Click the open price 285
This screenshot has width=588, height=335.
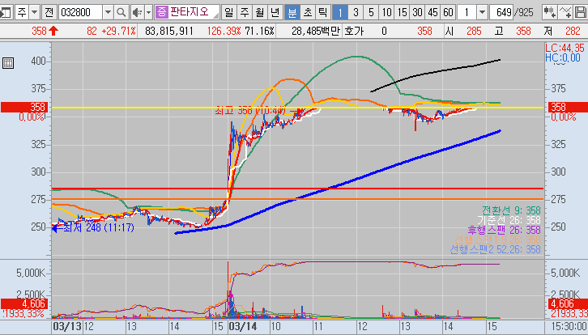point(474,31)
